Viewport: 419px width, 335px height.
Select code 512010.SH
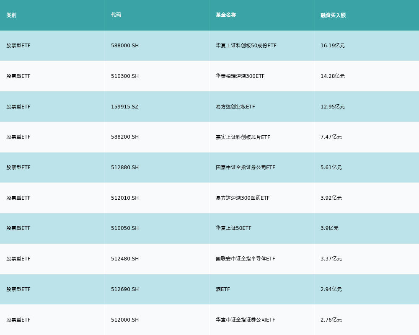[125, 198]
